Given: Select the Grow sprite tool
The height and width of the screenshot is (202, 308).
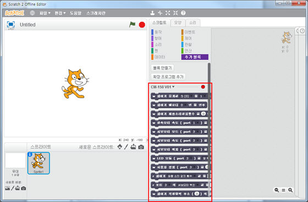Looking at the screenshot, I should pyautogui.click(x=168, y=13).
